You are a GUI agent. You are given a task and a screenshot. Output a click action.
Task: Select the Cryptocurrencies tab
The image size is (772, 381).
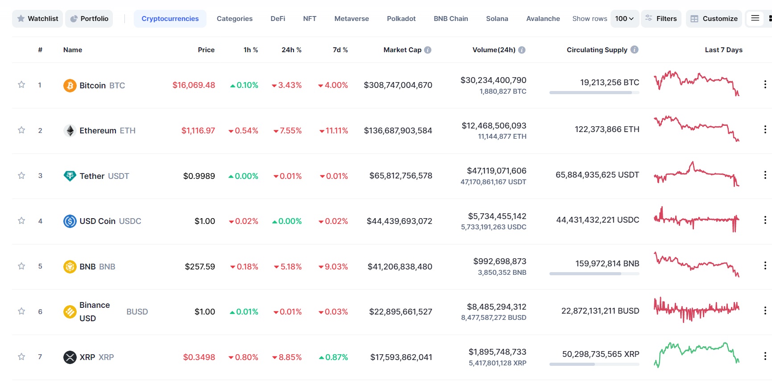[170, 19]
